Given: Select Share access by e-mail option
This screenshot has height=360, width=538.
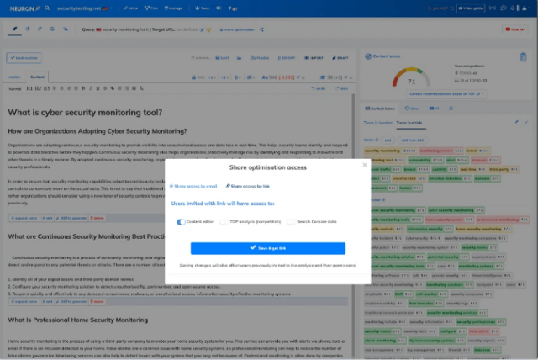Looking at the screenshot, I should click(193, 186).
